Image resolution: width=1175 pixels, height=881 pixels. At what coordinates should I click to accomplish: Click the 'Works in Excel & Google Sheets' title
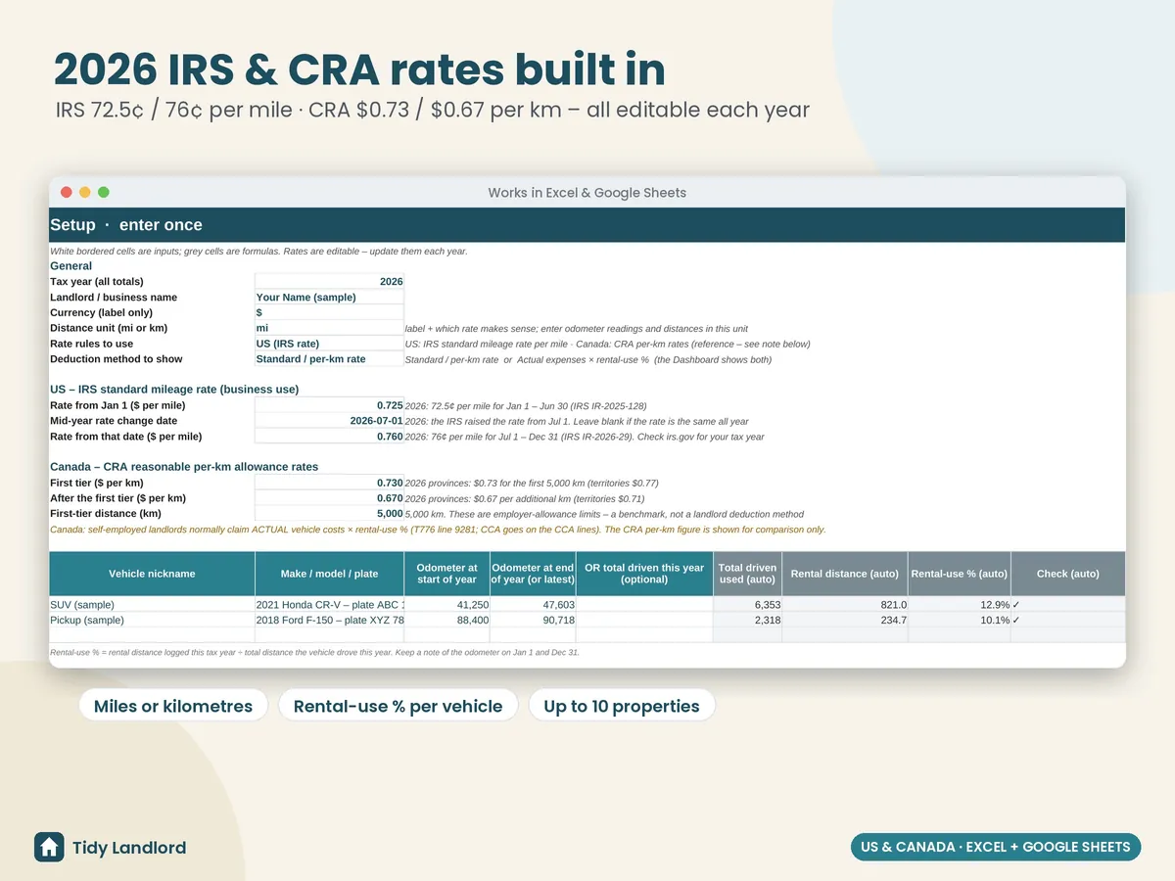[x=587, y=193]
